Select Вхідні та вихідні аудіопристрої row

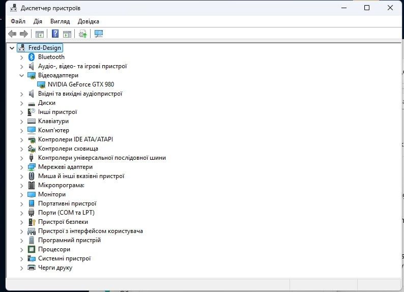pos(80,94)
